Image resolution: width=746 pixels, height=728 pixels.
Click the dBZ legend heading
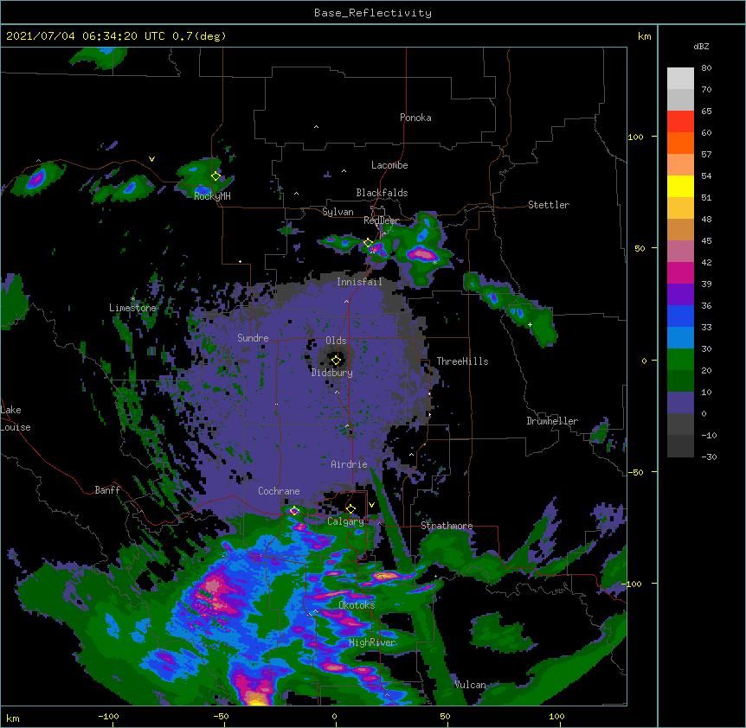click(x=701, y=47)
